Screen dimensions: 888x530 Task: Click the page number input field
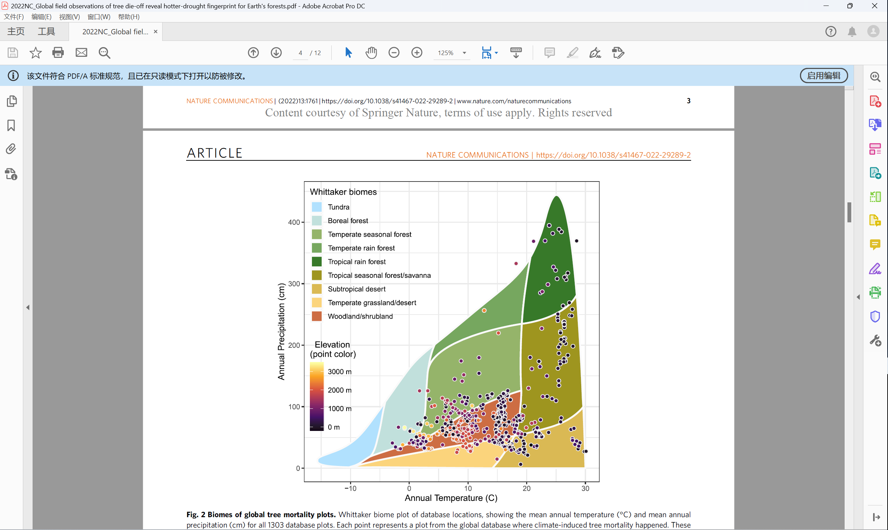300,53
